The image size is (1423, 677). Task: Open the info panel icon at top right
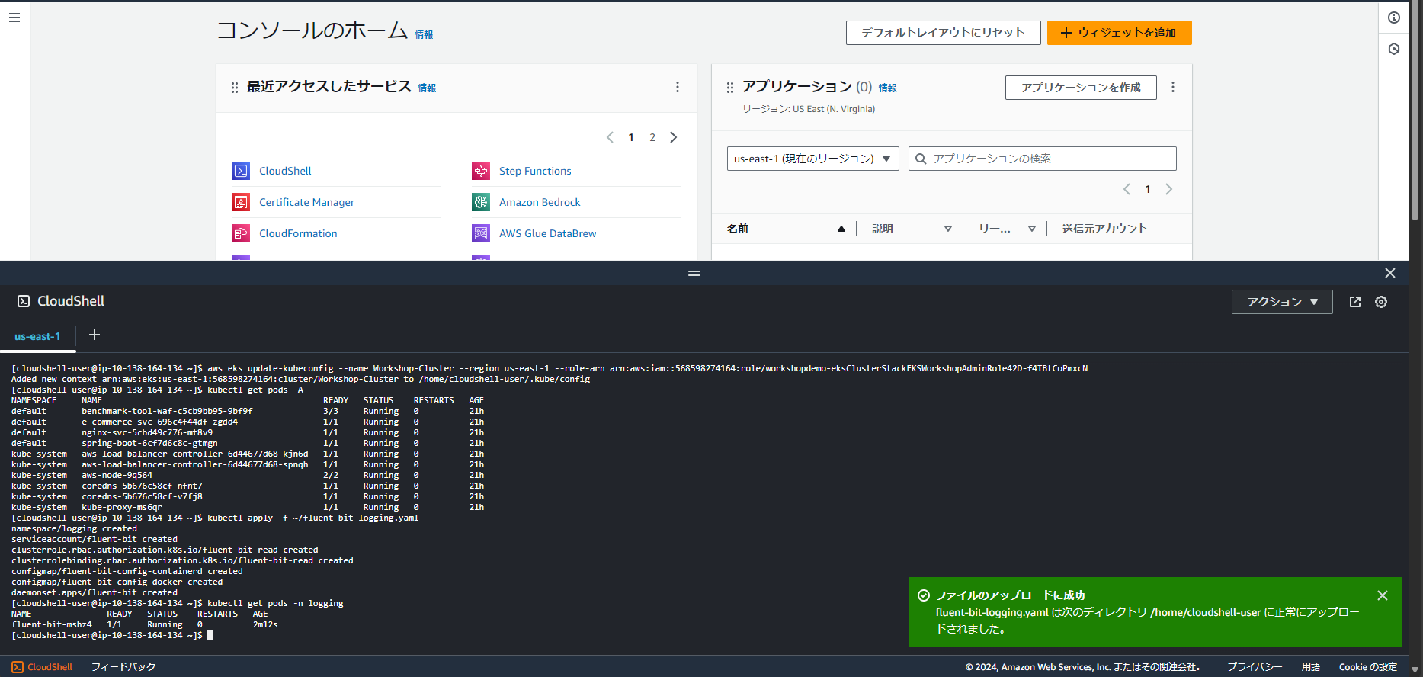1394,18
